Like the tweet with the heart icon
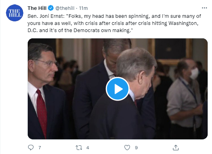This screenshot has height=154, width=212. tap(127, 148)
